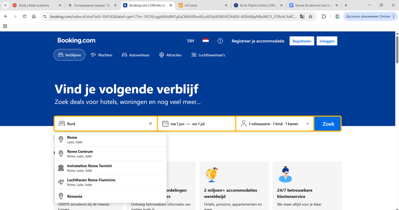The height and width of the screenshot is (210, 399).
Task: Select 'Luchthaven Rome Fiumicino' suggestion
Action: click(111, 182)
